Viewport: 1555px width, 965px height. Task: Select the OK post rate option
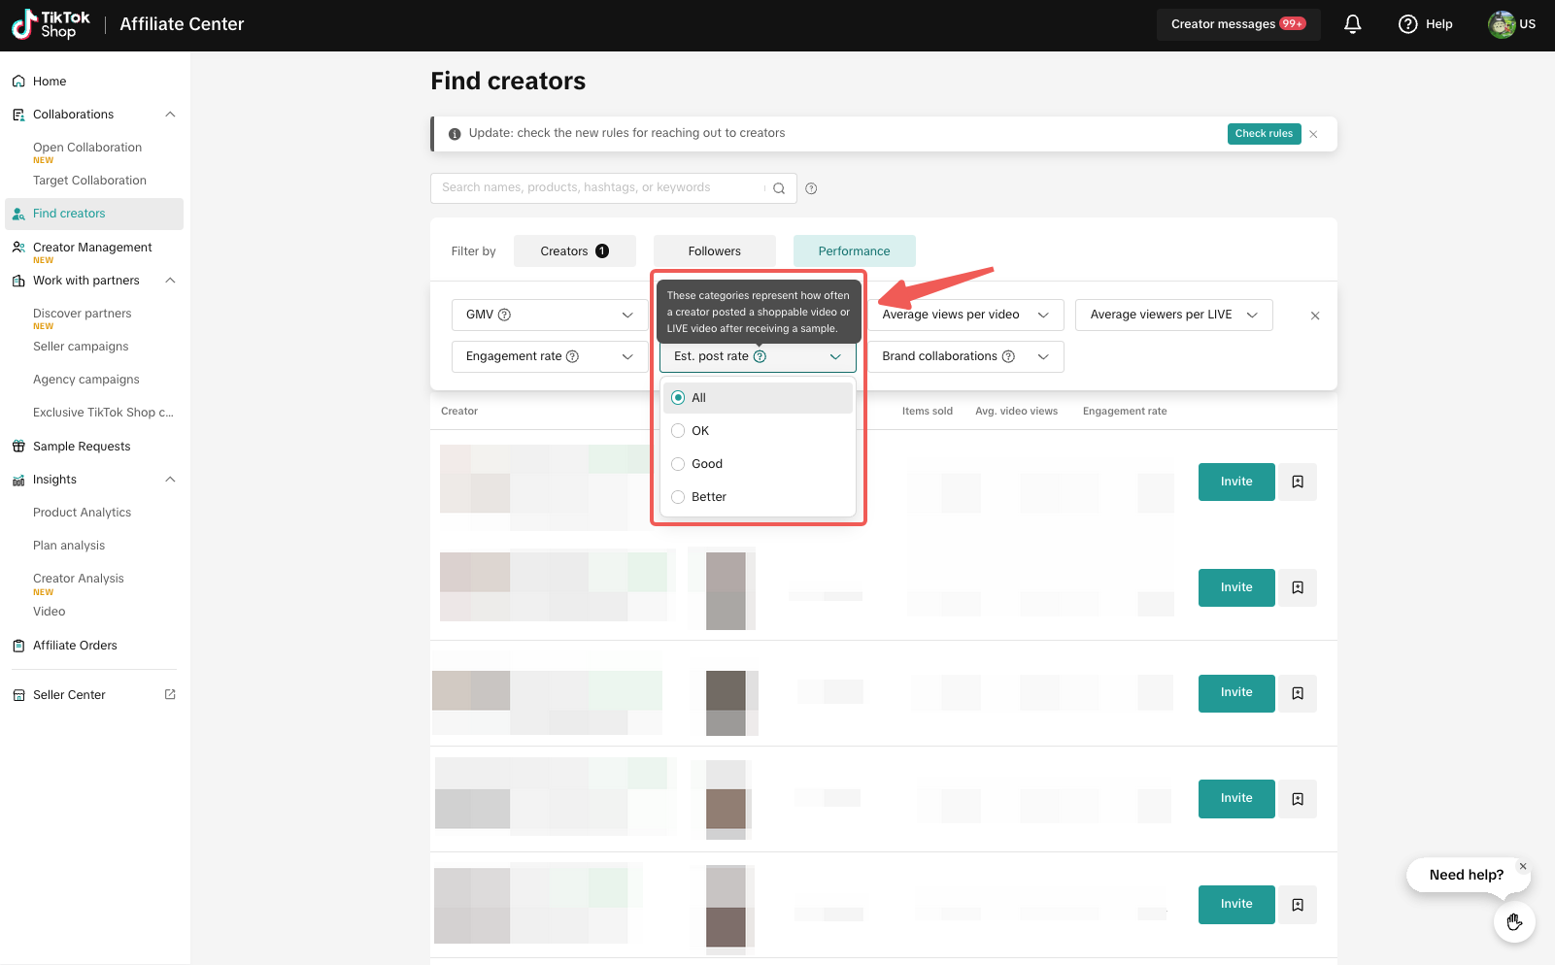tap(678, 431)
